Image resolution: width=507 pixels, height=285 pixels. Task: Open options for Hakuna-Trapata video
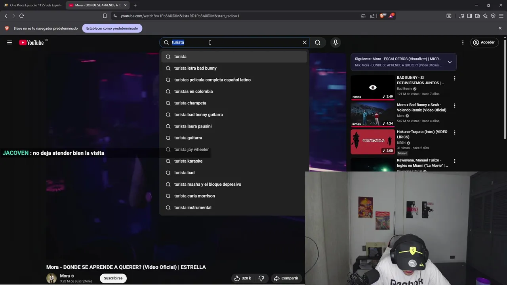[x=455, y=133]
